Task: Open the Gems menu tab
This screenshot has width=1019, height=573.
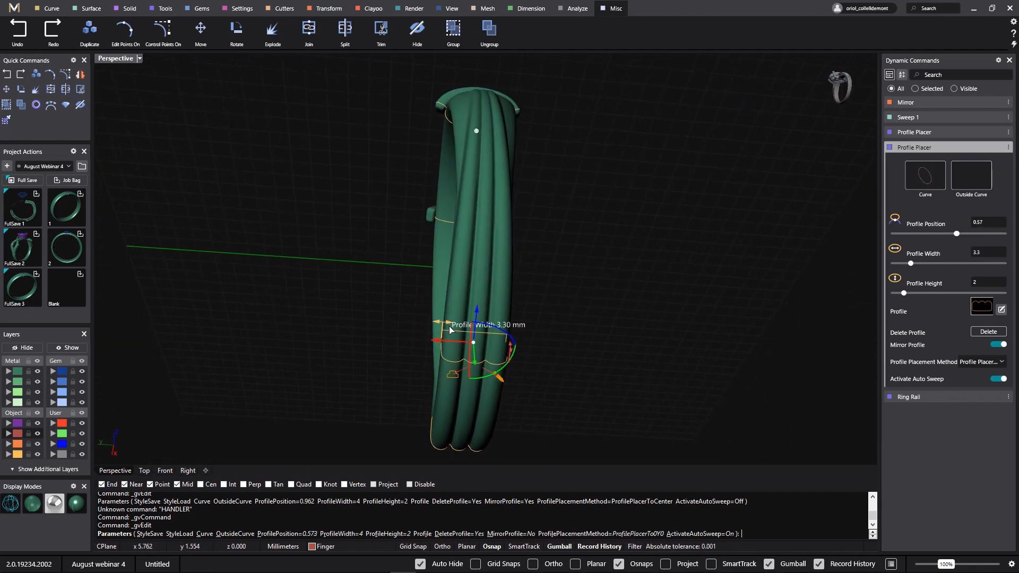Action: pos(197,8)
